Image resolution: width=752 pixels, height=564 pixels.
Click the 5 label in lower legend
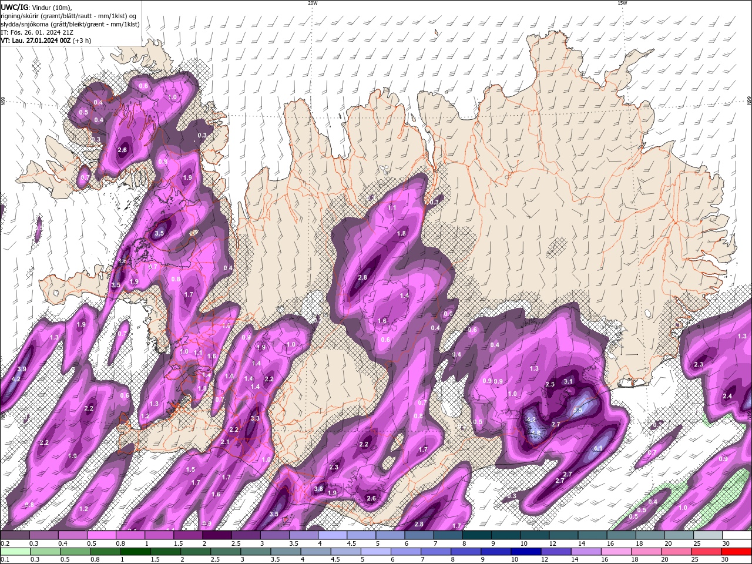tap(362, 559)
